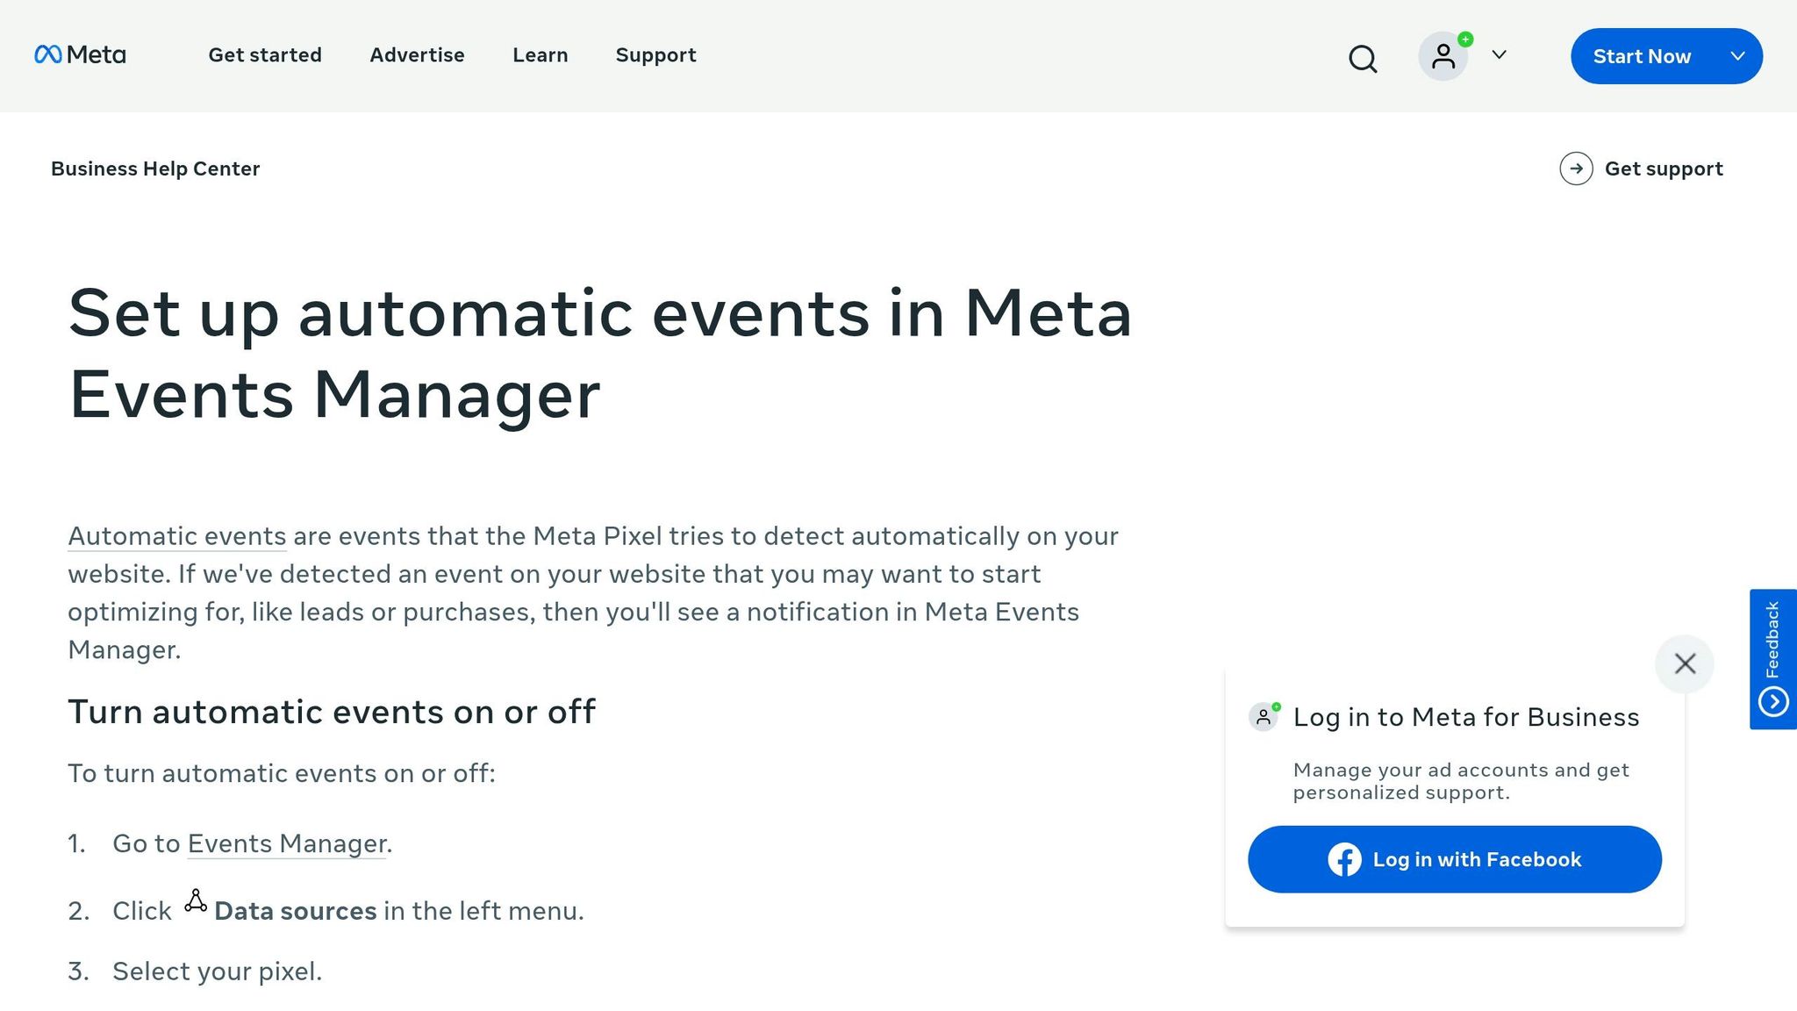Click the Facebook logo on the login button

point(1344,859)
